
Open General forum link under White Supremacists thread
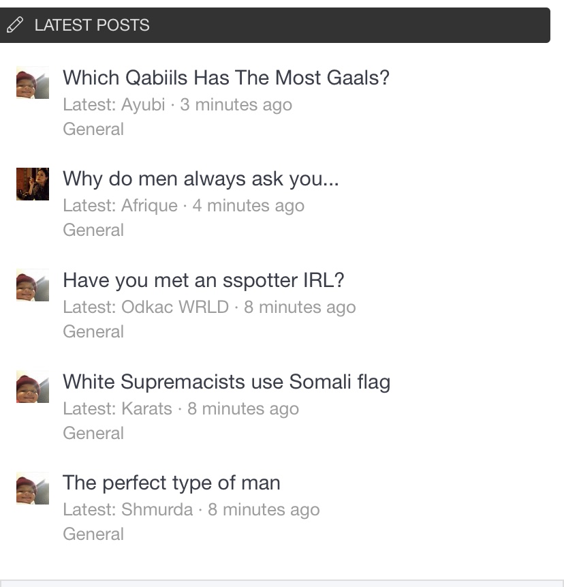pos(93,433)
